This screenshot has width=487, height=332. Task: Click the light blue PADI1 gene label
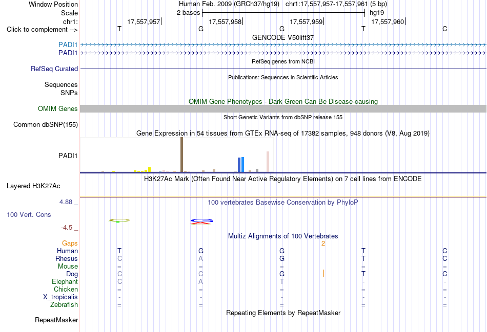click(68, 45)
